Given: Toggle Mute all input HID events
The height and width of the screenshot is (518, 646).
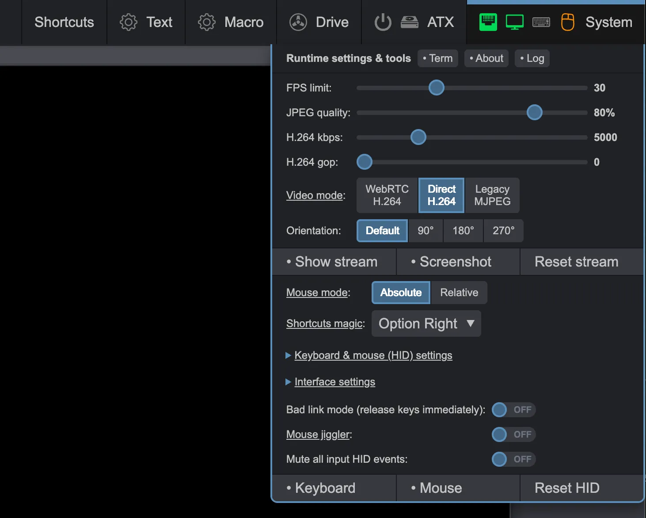Looking at the screenshot, I should [x=513, y=459].
